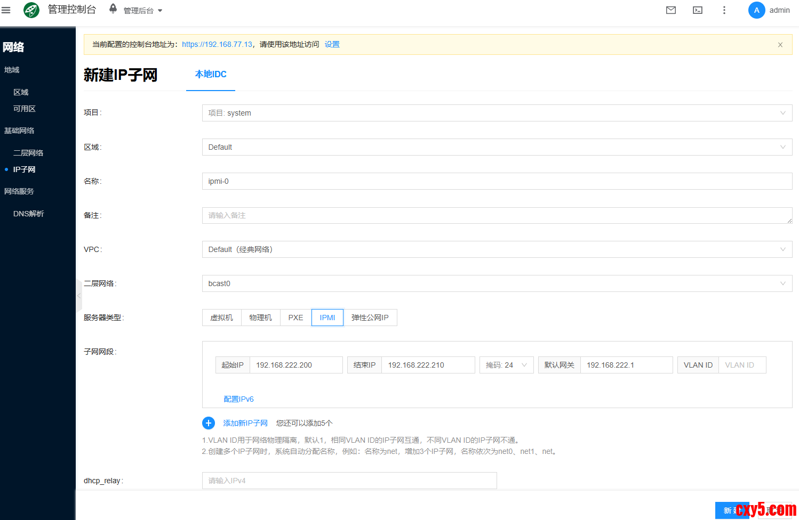The image size is (799, 520).
Task: Select the 虚拟机 server type
Action: [x=222, y=318]
